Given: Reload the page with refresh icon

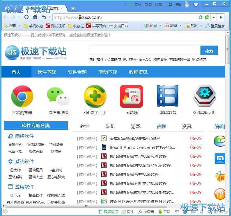Looking at the screenshot, I should tap(26, 17).
